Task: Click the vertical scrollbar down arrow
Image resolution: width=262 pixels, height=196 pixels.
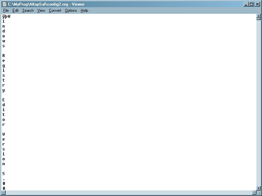Action: click(x=258, y=188)
